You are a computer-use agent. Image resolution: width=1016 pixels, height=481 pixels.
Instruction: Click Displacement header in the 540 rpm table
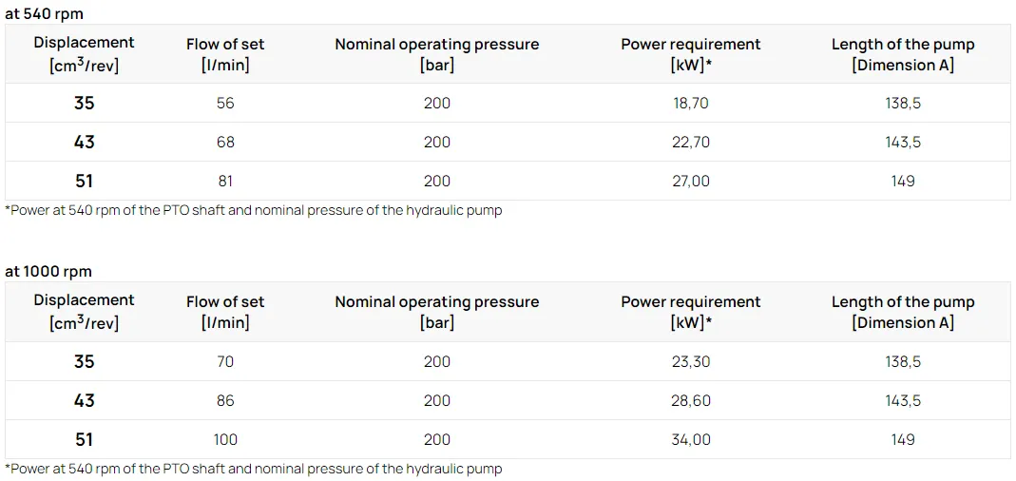pos(84,53)
